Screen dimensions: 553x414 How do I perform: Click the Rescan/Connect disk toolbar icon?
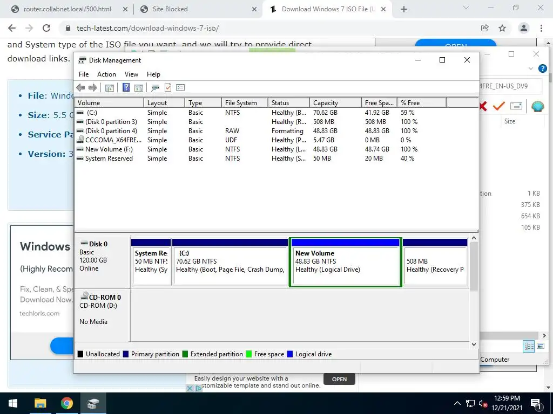[155, 87]
